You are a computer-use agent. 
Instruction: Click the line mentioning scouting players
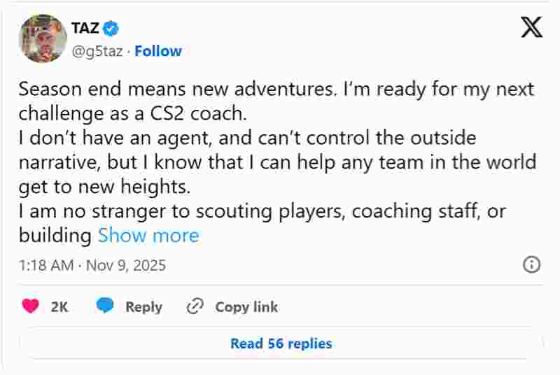[262, 211]
